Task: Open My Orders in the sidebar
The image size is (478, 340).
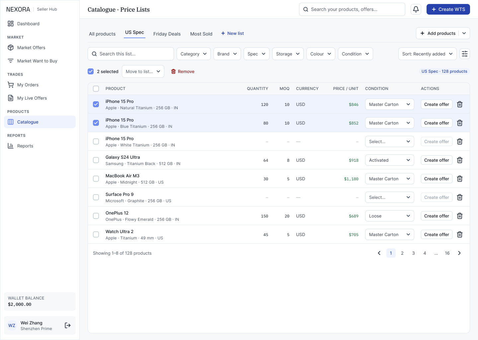Action: tap(40, 85)
